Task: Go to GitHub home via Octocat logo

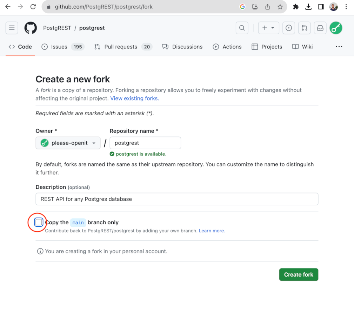Action: (x=31, y=28)
